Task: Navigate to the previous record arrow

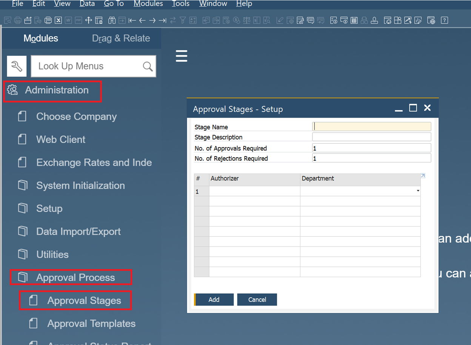Action: click(142, 20)
